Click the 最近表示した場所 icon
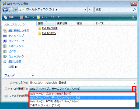Image resolution: width=139 pixels, height=109 pixels. point(5,31)
